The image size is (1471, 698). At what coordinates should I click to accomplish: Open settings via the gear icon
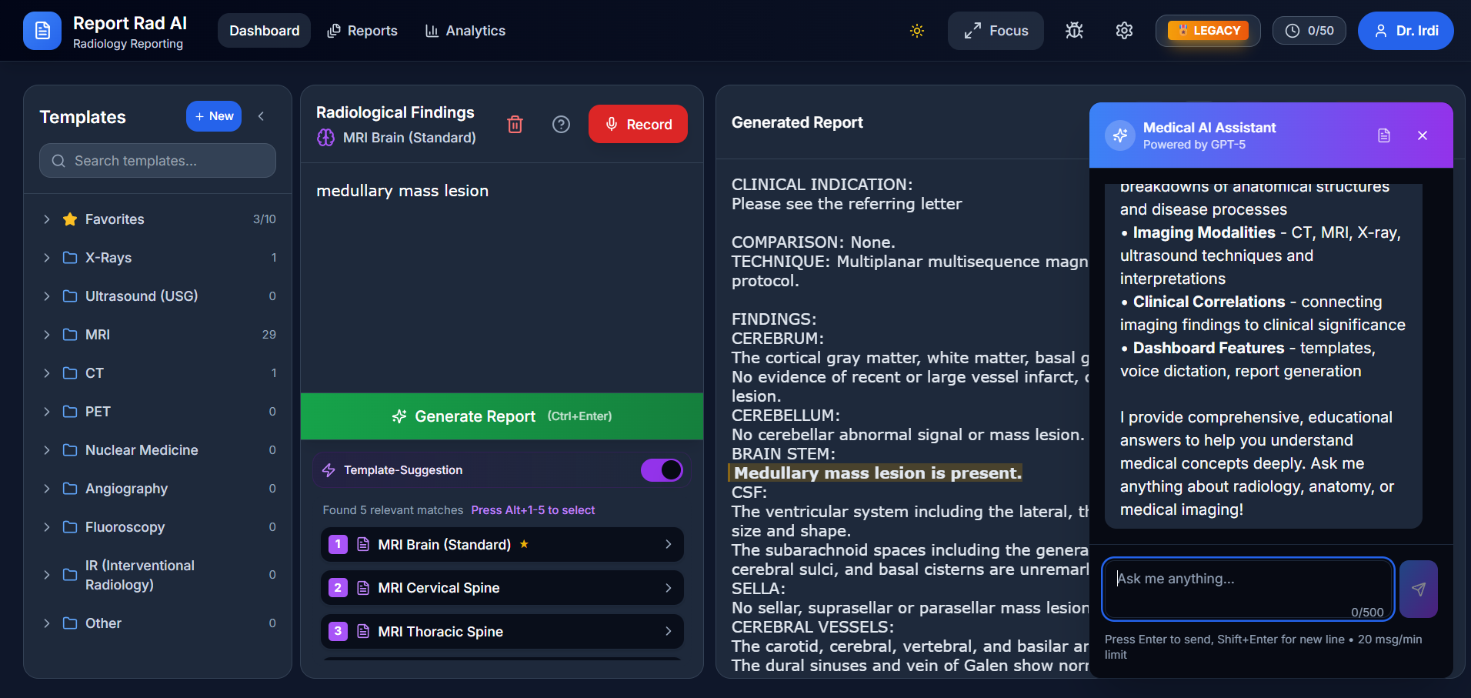pyautogui.click(x=1123, y=31)
